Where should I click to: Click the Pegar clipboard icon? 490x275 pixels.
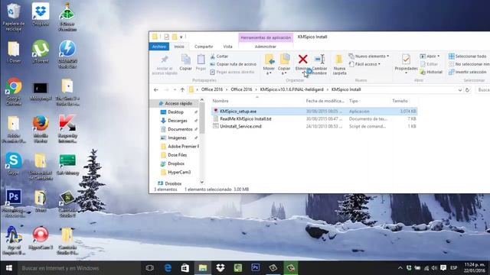[201, 63]
